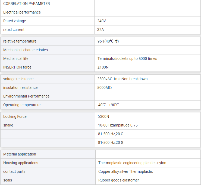The height and width of the screenshot is (185, 201).
Task: Click the ≥300N Locking Force value
Action: click(103, 116)
